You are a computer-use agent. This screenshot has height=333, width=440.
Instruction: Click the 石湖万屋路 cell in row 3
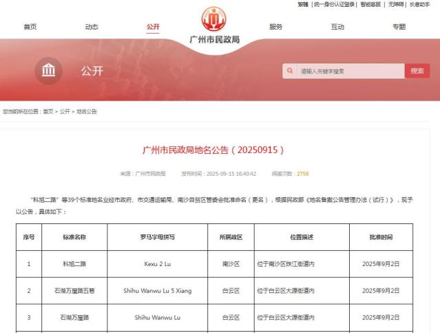74,318
